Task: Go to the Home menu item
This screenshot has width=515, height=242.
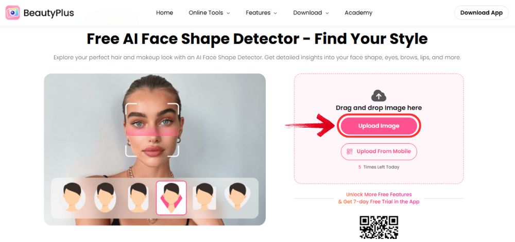Action: [x=165, y=13]
